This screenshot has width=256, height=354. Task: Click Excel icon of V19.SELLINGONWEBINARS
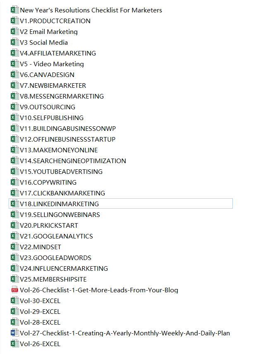(x=14, y=214)
